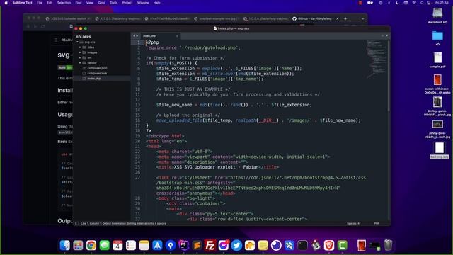The width and height of the screenshot is (453, 255).
Task: Open Twitter from the dock
Action: pyautogui.click(x=236, y=246)
